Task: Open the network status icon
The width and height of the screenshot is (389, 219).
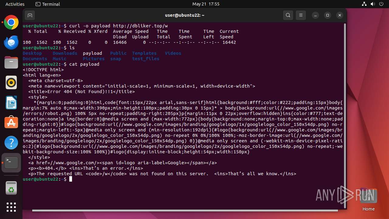Action: 364,4
